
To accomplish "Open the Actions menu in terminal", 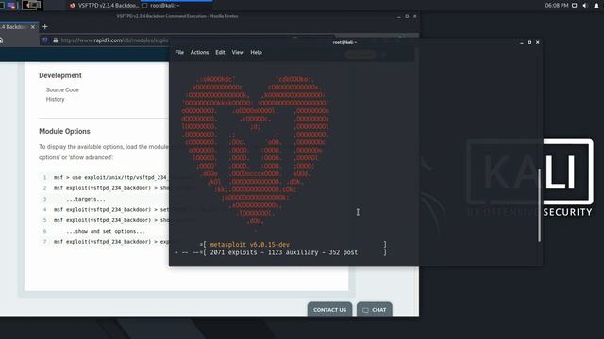I will (x=199, y=53).
